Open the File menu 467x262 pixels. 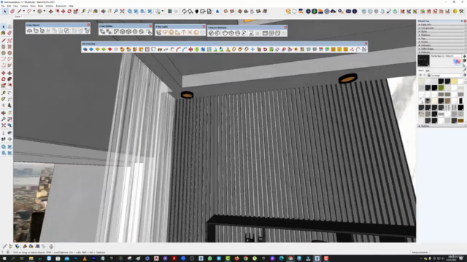click(x=3, y=6)
